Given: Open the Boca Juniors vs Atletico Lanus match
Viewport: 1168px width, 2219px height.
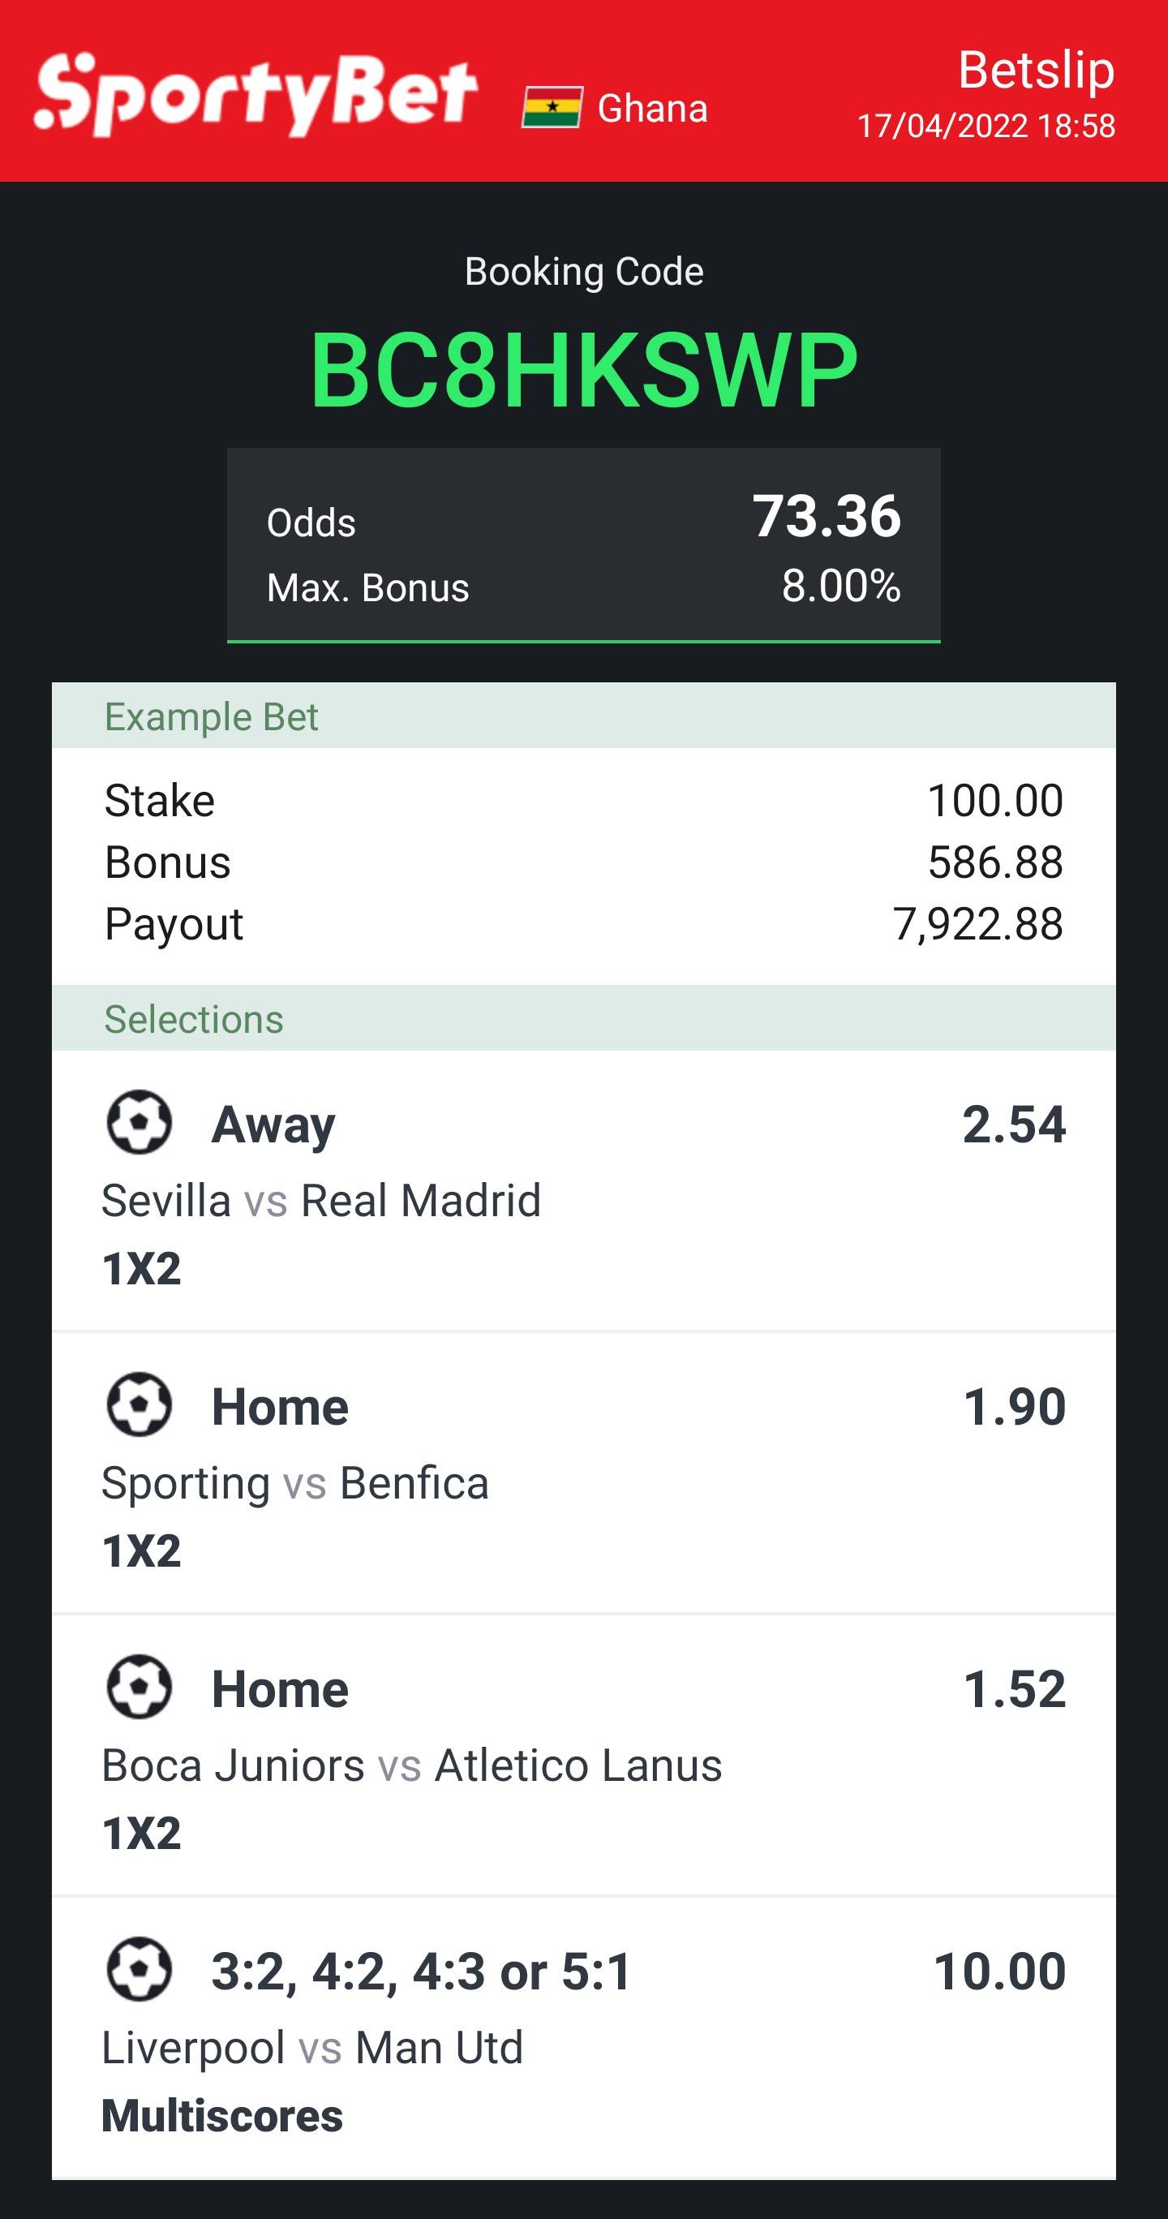Looking at the screenshot, I should pyautogui.click(x=412, y=1765).
